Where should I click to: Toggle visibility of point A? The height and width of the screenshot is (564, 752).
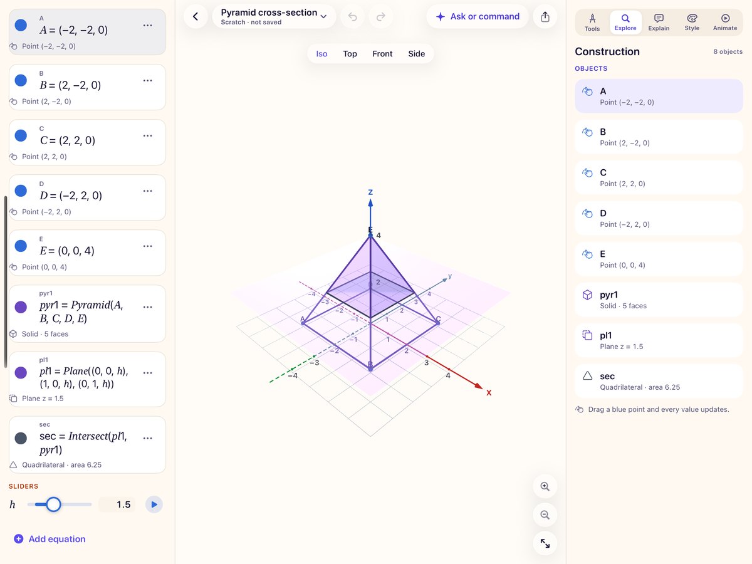[21, 25]
